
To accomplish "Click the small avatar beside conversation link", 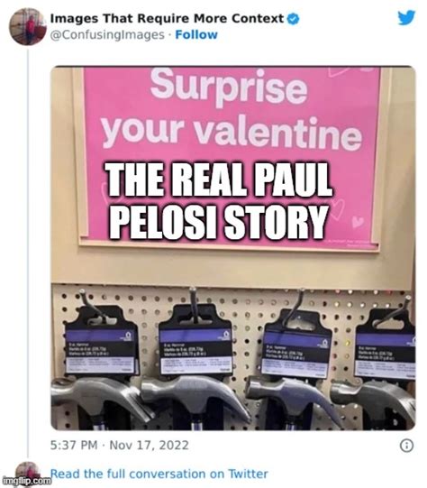I will [28, 473].
